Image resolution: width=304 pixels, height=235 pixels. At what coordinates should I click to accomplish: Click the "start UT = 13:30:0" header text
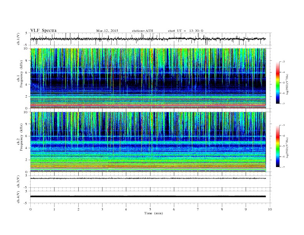(185, 31)
